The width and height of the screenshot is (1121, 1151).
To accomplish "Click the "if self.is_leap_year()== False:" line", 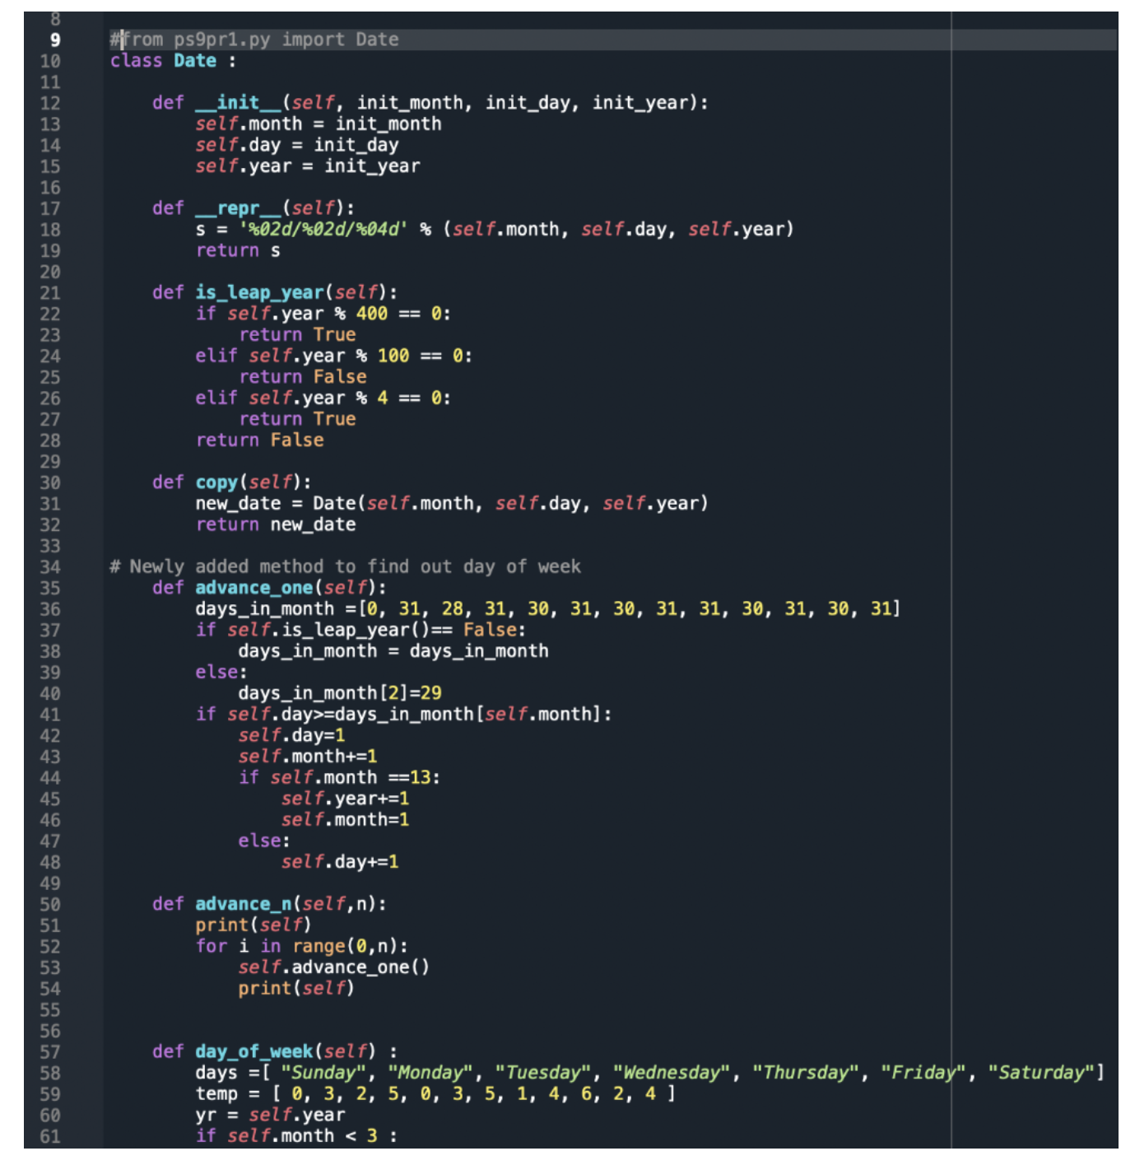I will coord(360,631).
